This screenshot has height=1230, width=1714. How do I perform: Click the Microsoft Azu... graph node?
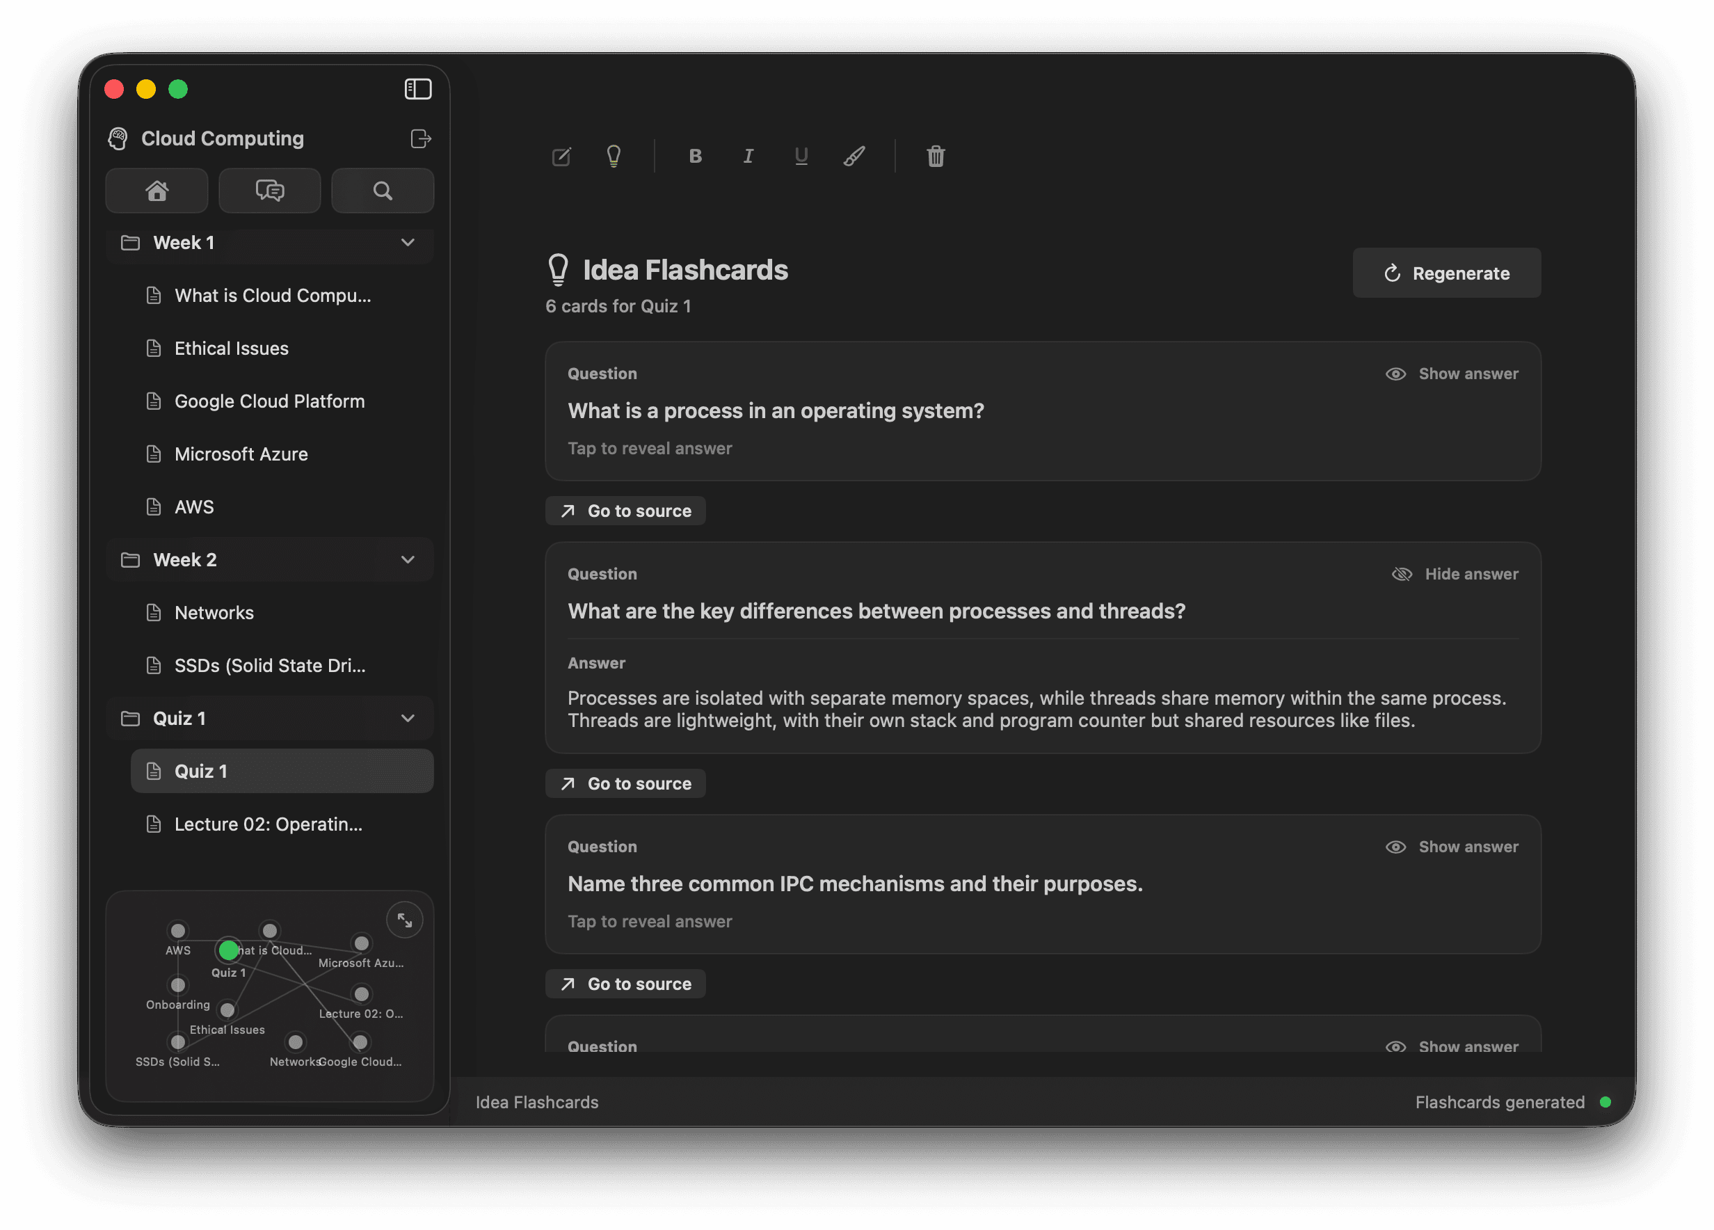(x=361, y=943)
